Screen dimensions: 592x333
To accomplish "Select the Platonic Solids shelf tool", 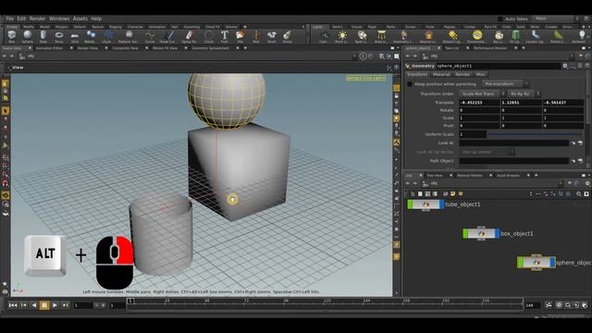I will pyautogui.click(x=129, y=37).
